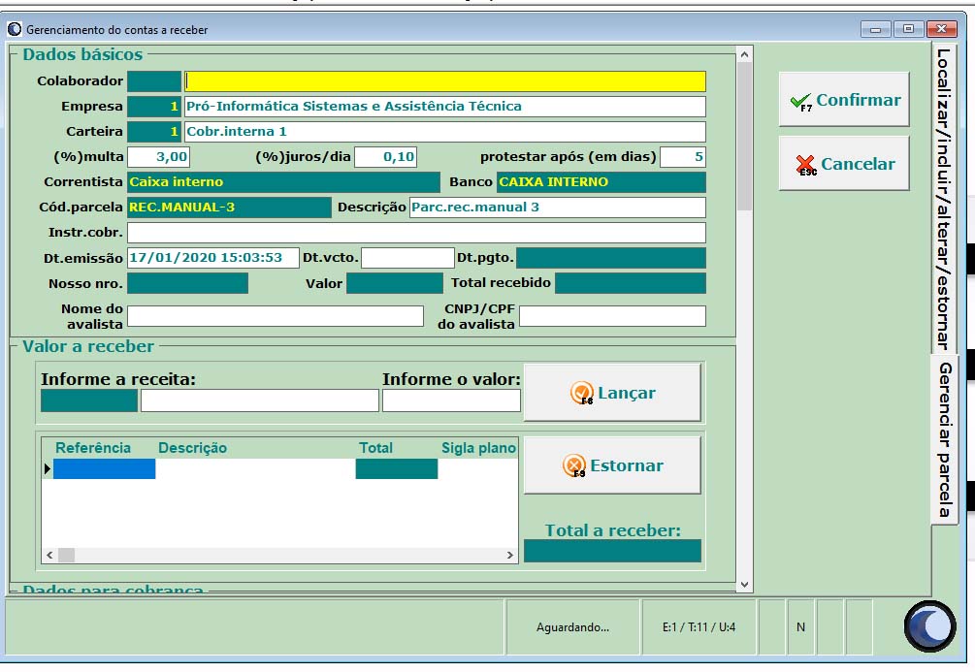Click the Carteira field Cobr.interna 1
Image resolution: width=975 pixels, height=672 pixels.
(x=445, y=132)
